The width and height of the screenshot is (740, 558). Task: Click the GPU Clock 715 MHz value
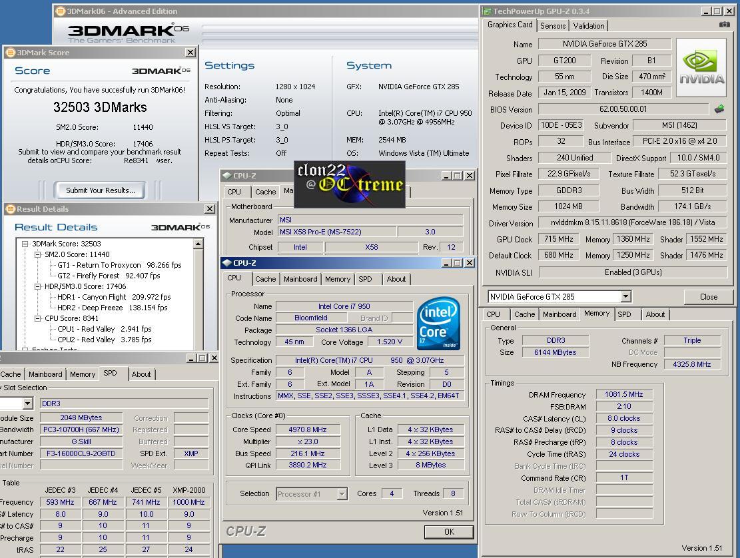[x=558, y=239]
